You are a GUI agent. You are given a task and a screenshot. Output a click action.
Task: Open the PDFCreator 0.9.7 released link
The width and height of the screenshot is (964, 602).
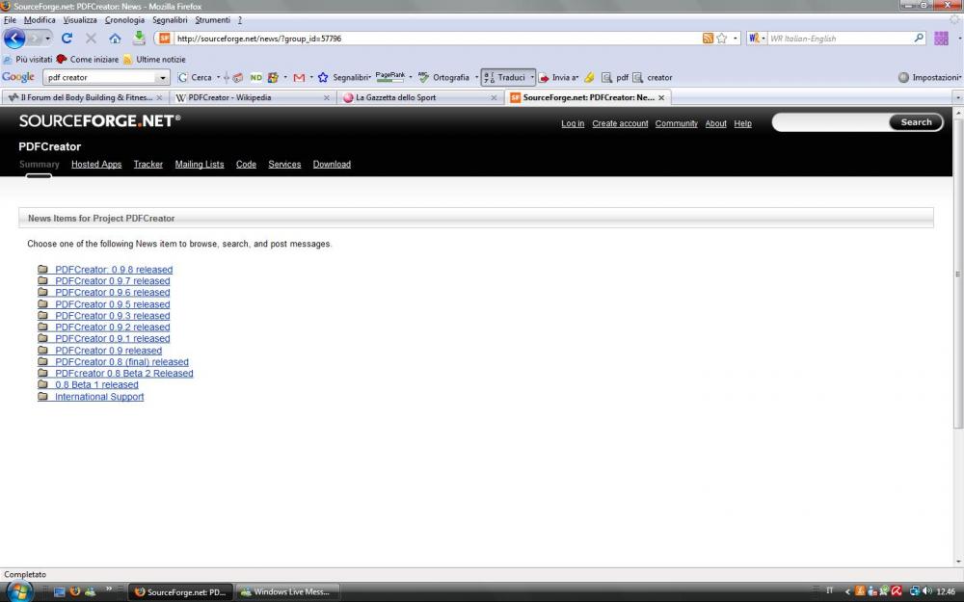point(112,281)
